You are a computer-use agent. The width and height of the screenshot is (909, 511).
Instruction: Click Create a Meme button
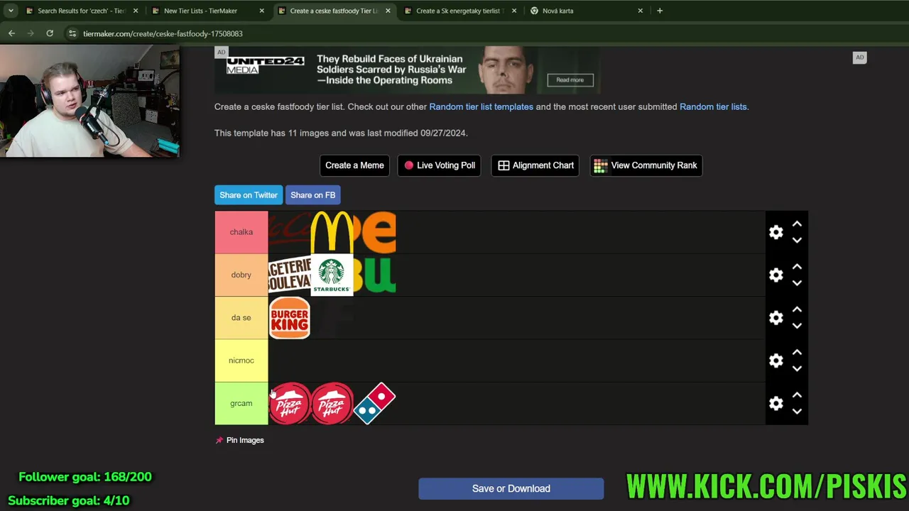coord(354,165)
